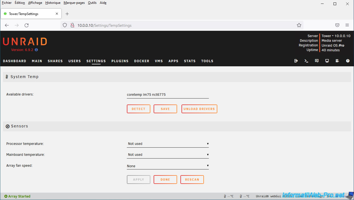
Task: Toggle the Help question mark icon
Action: pos(348,61)
